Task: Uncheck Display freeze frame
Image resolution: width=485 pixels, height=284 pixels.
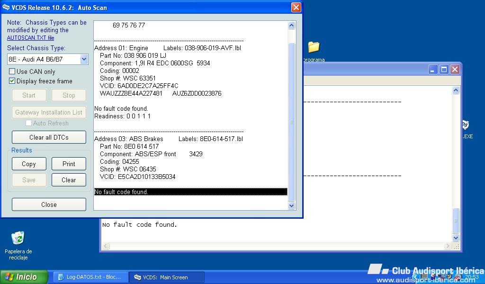Action: [12, 81]
